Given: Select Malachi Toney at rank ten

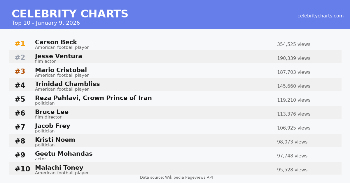Looking at the screenshot, I should click(x=59, y=168).
